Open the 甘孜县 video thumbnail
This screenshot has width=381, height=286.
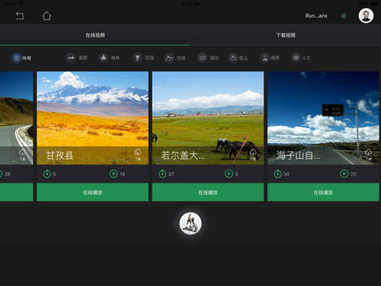[93, 118]
